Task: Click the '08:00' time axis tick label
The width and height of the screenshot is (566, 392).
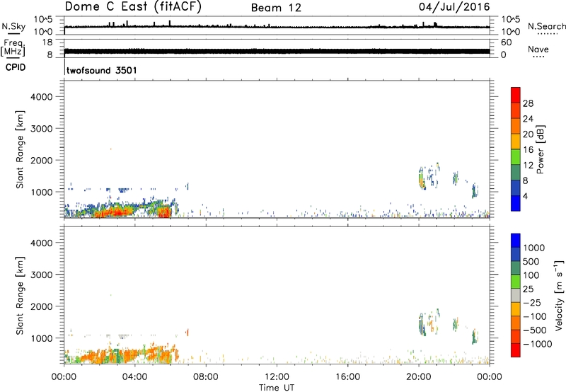Action: point(206,377)
